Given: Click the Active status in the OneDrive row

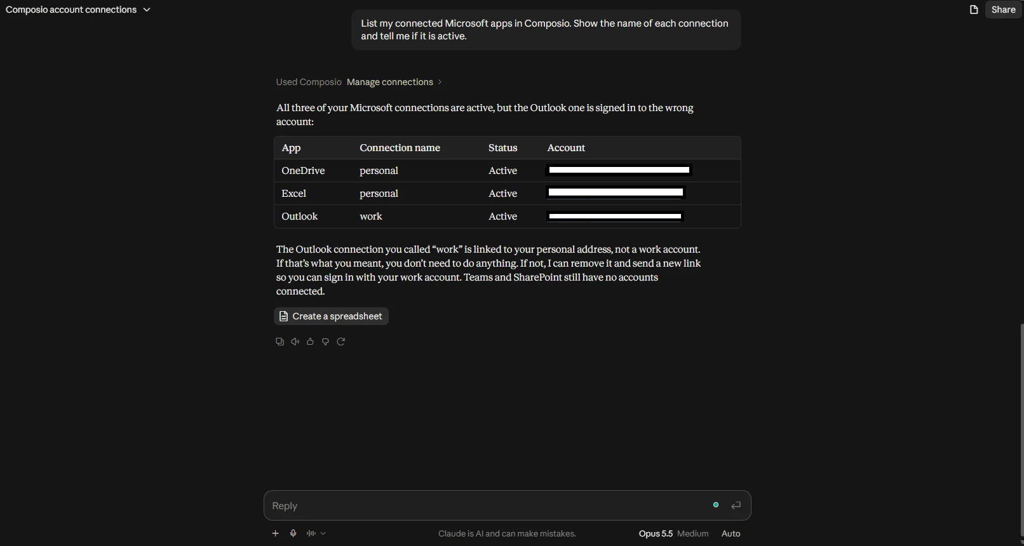Looking at the screenshot, I should [x=502, y=171].
